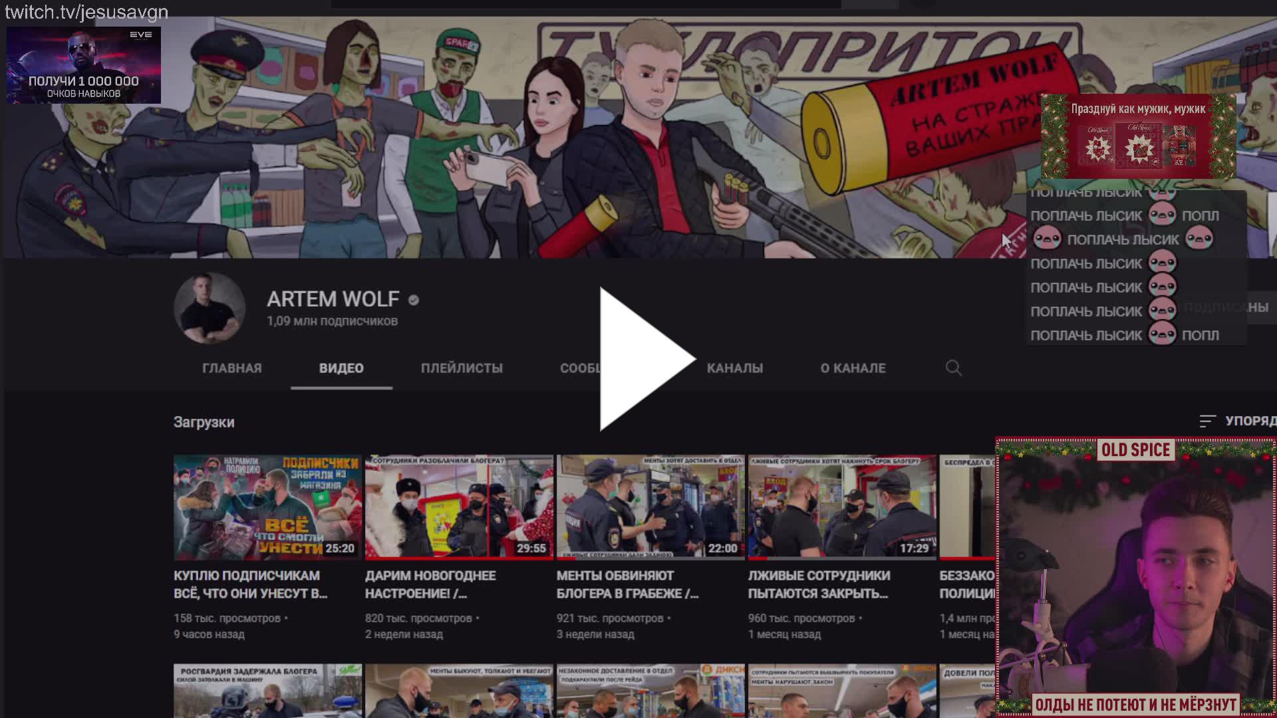
Task: Open the 29:55 Santa video thumbnail
Action: [x=459, y=507]
